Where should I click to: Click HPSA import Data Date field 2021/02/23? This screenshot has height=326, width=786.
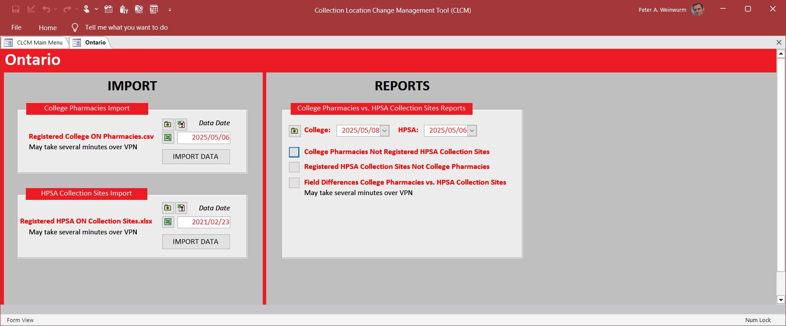pos(204,222)
